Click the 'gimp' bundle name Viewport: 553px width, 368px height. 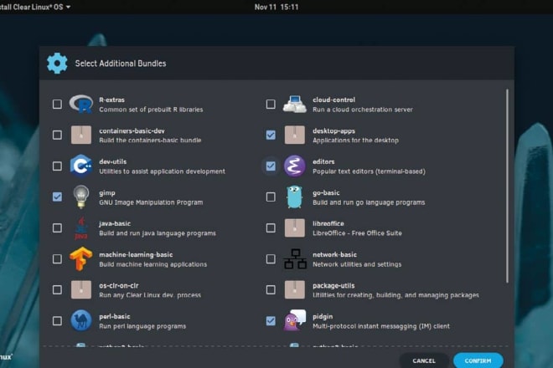click(x=107, y=193)
